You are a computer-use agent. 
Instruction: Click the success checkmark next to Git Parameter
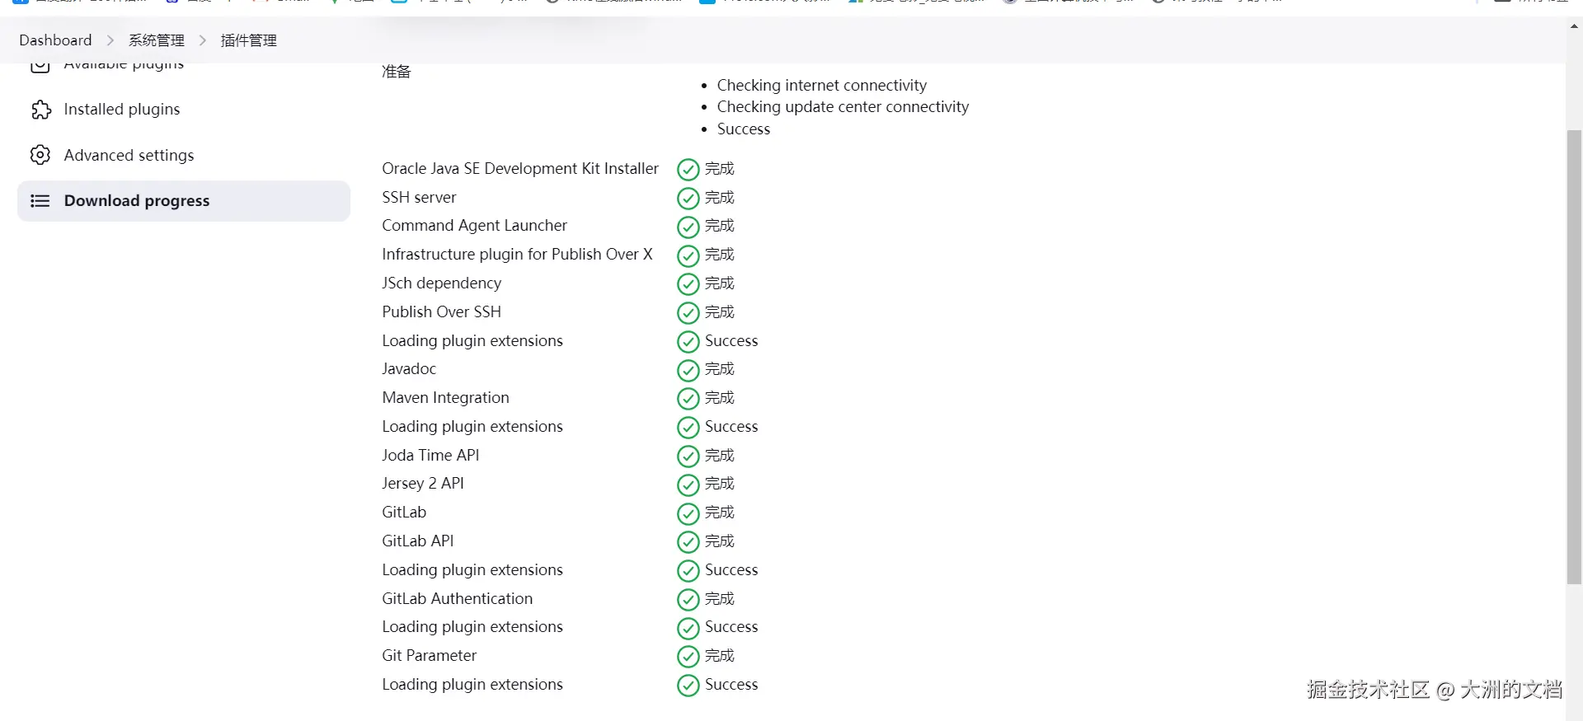coord(688,657)
